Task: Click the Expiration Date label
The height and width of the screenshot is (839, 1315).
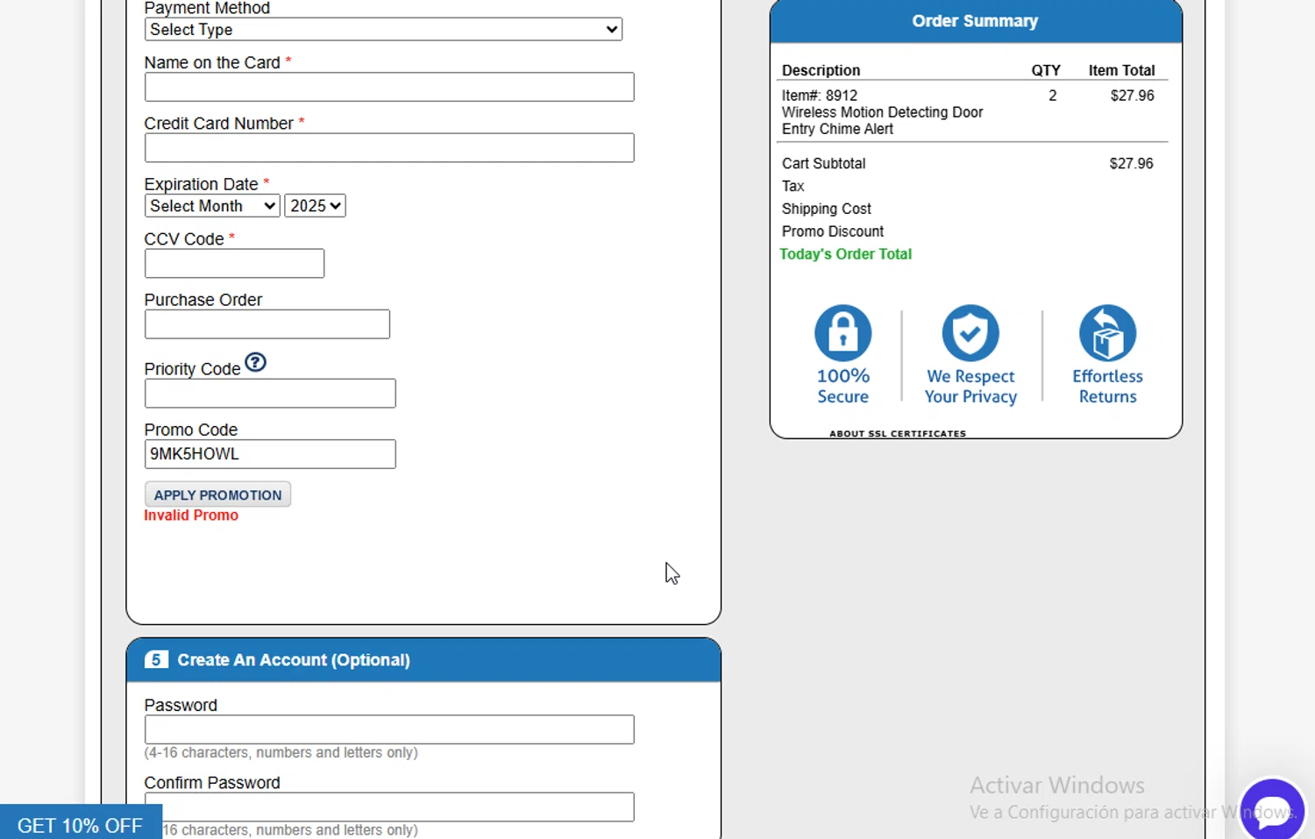Action: [202, 184]
